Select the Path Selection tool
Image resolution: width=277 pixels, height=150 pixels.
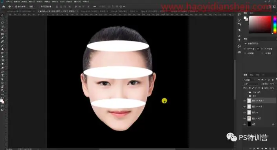(2, 79)
